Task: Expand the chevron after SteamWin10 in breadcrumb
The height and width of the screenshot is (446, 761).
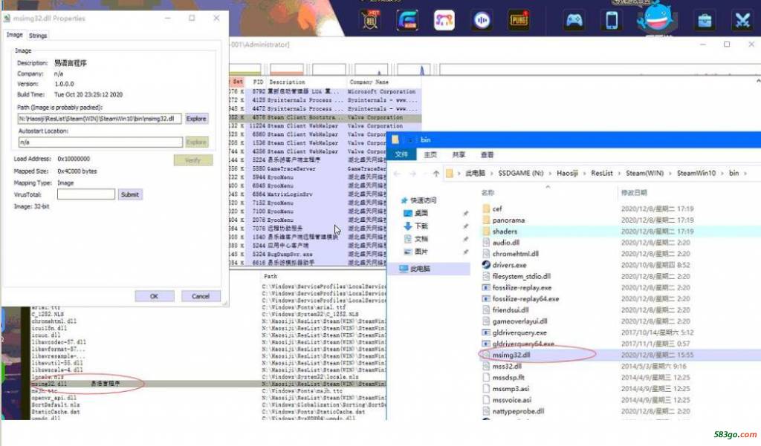Action: click(x=722, y=173)
